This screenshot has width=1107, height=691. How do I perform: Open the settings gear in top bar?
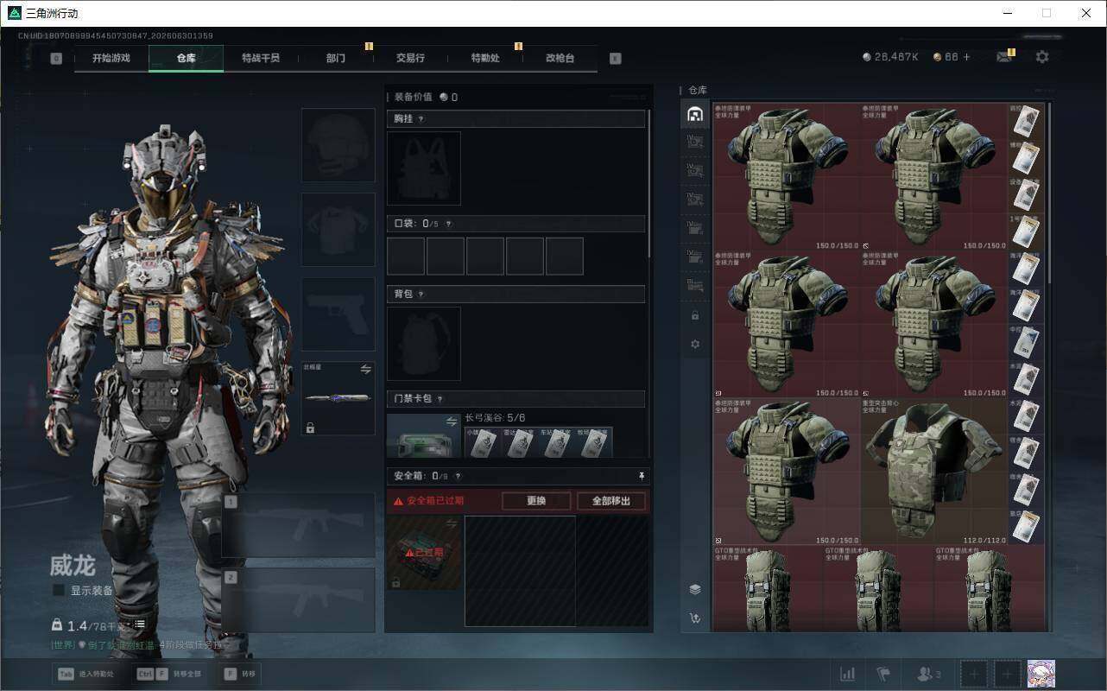point(1042,57)
